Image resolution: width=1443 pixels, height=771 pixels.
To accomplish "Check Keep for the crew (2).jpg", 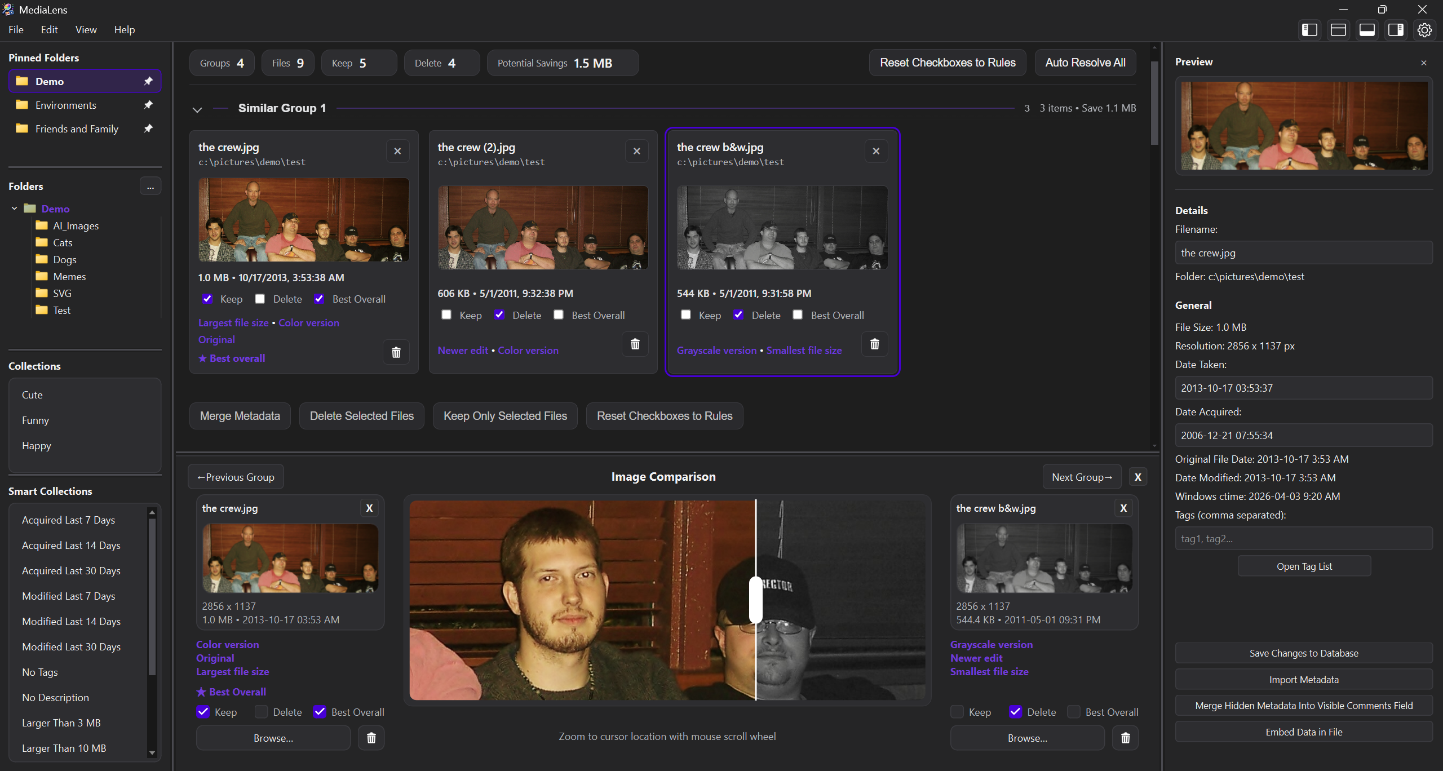I will (x=446, y=315).
